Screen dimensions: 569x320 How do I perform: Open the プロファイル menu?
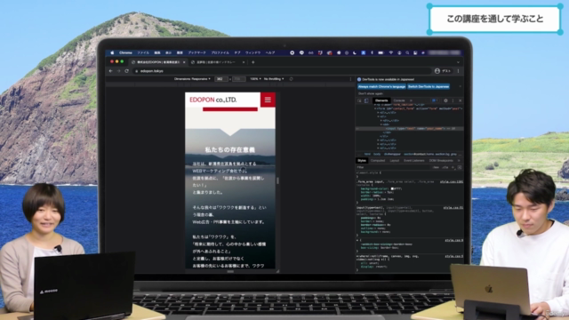pos(220,52)
